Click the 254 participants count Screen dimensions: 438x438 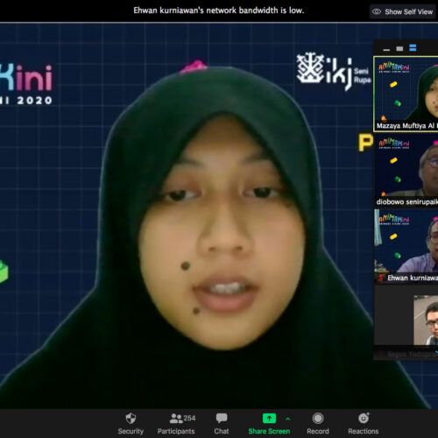(189, 418)
